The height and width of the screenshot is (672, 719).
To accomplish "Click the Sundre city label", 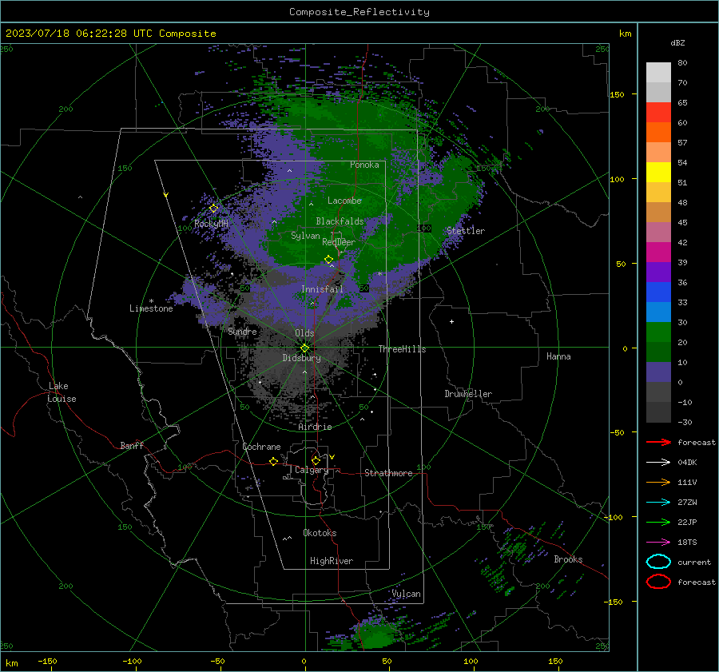I will point(242,331).
